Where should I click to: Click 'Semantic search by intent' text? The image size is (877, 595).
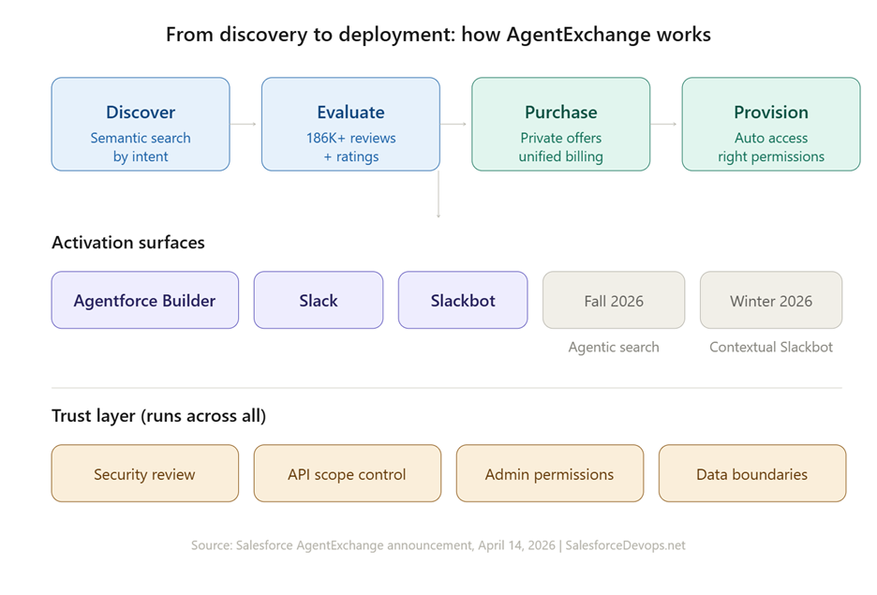click(x=141, y=147)
